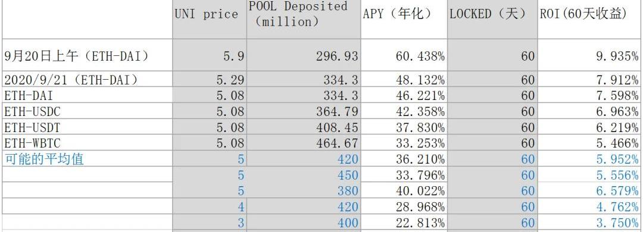Select the blue ROI cell 3.750%
This screenshot has width=643, height=232.
tap(590, 222)
